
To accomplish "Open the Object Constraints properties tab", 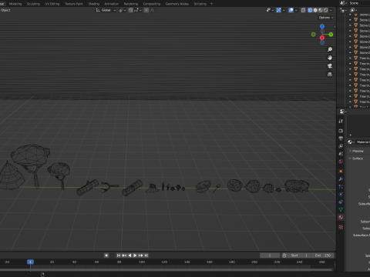I will (x=341, y=202).
